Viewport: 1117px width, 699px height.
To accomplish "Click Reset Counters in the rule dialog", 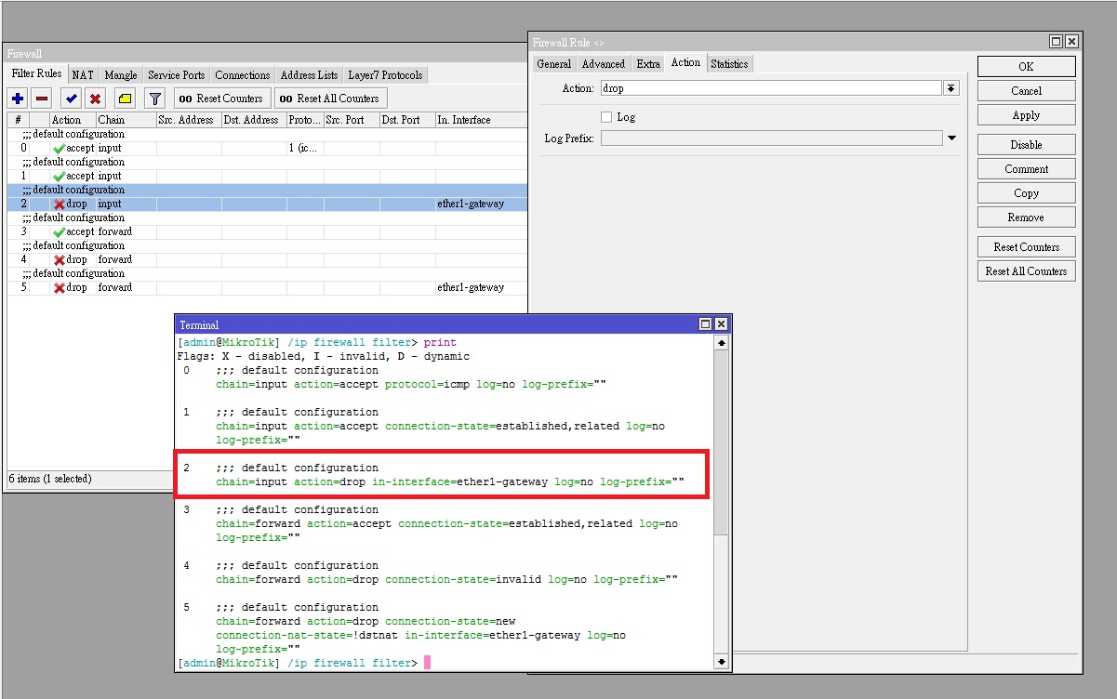I will click(x=1026, y=247).
